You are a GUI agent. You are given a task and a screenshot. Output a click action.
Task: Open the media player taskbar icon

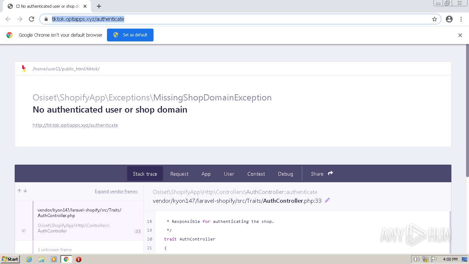pos(54,259)
